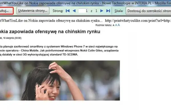Click the article headline about Nokia

point(50,32)
